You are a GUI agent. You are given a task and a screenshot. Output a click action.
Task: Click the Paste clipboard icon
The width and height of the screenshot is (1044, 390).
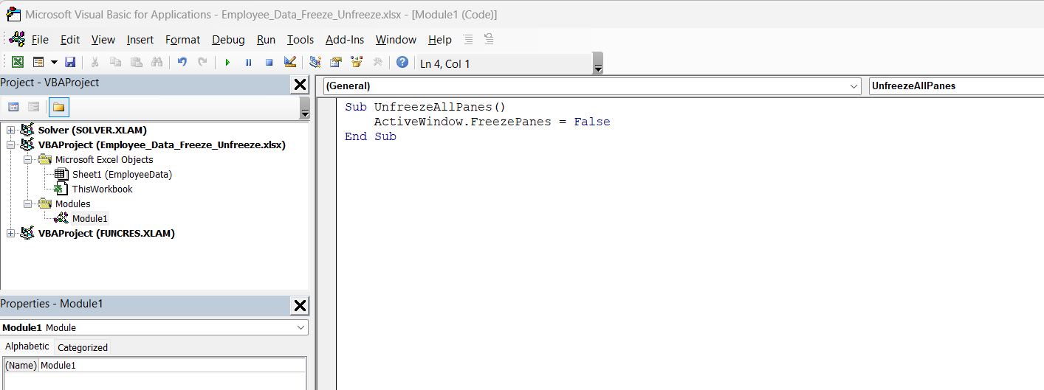click(x=136, y=63)
